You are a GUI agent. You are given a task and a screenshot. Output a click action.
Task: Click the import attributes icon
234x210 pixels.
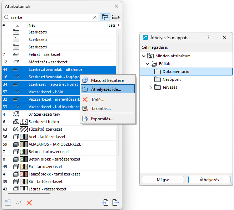pyautogui.click(x=105, y=203)
